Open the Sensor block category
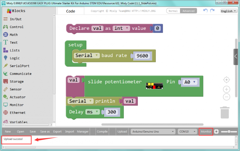This screenshot has width=240, height=151. [x=15, y=89]
